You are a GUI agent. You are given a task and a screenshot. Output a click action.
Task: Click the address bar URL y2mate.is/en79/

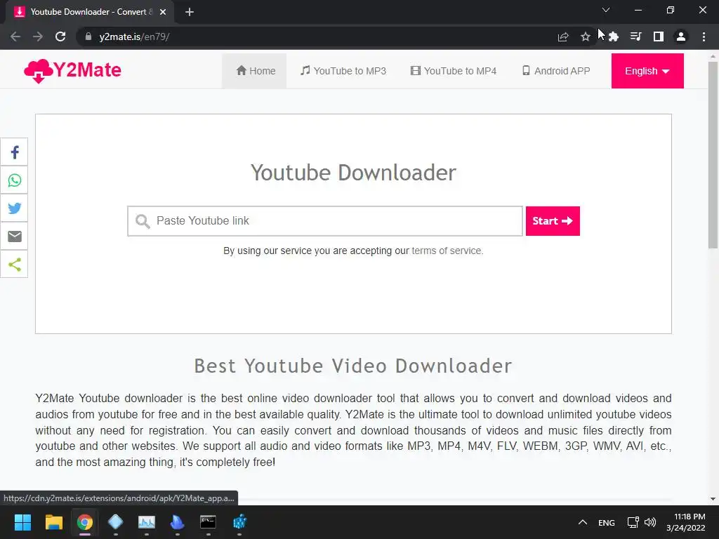[x=134, y=36]
